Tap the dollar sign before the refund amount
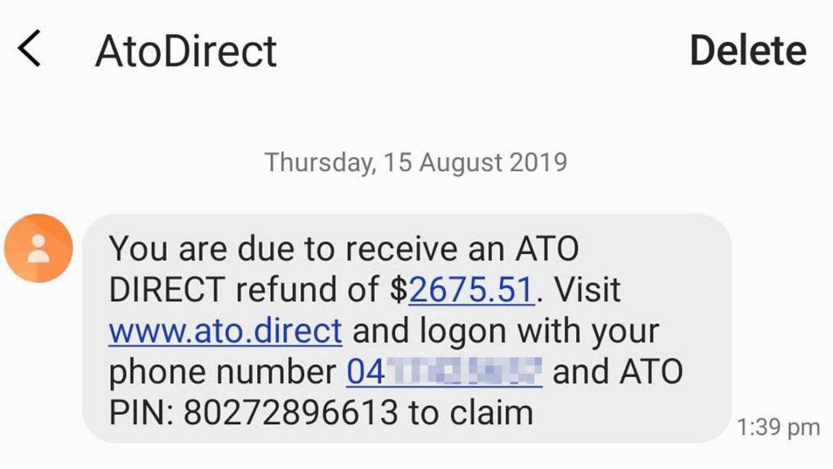 pos(399,290)
